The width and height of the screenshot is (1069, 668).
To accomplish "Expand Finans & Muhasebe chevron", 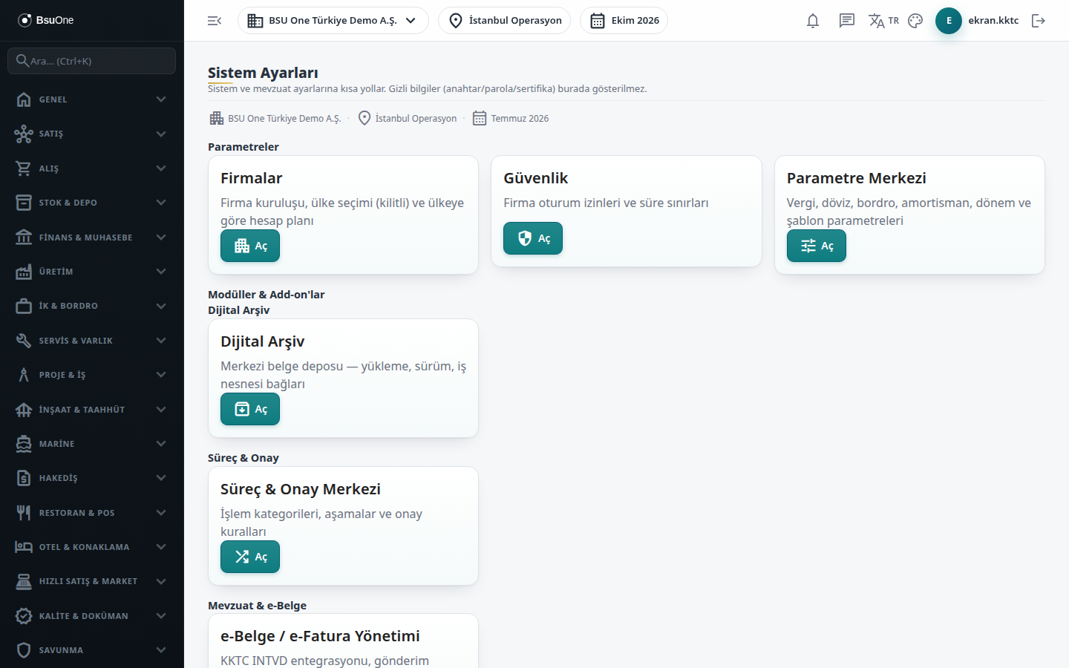I will pos(161,238).
